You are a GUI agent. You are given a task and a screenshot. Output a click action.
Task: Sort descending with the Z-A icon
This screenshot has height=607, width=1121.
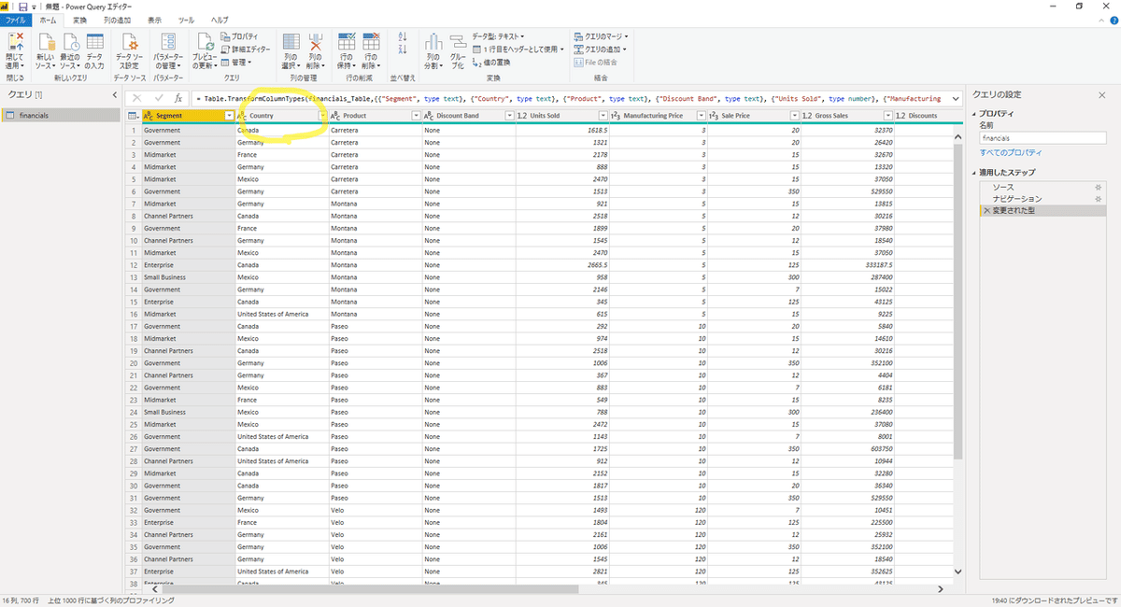click(404, 49)
